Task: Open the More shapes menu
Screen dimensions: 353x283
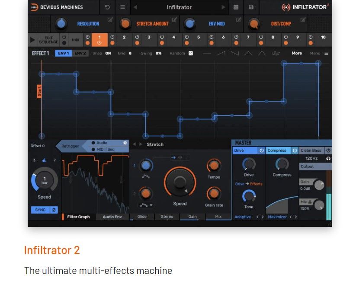Action: (x=297, y=53)
